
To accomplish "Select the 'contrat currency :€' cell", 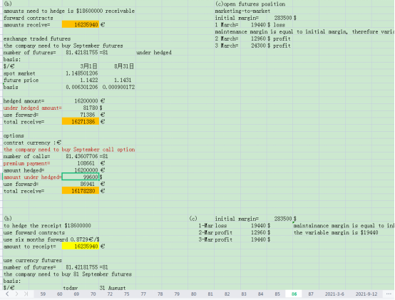I will [x=32, y=143].
